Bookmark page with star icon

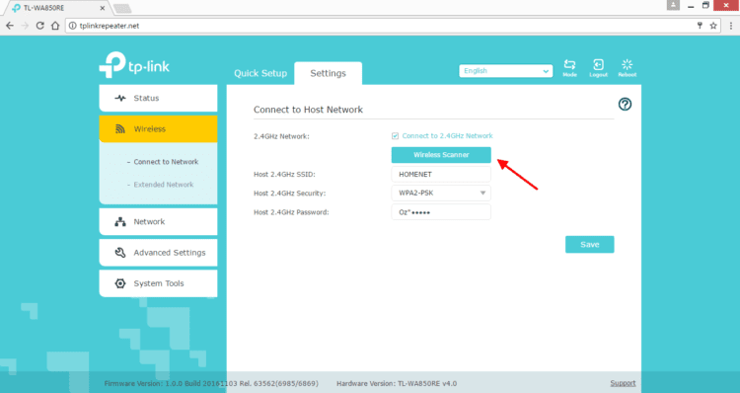pos(713,26)
